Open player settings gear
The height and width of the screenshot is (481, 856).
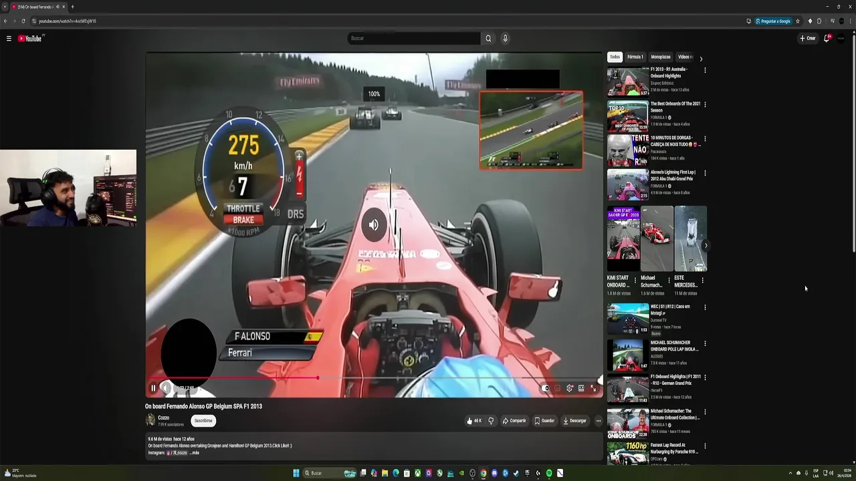570,388
